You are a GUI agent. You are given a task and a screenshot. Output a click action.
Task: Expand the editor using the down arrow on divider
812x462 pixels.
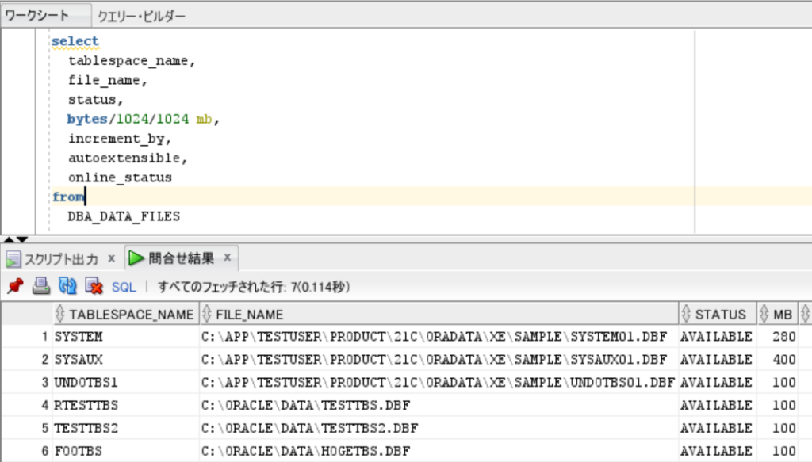[x=22, y=239]
